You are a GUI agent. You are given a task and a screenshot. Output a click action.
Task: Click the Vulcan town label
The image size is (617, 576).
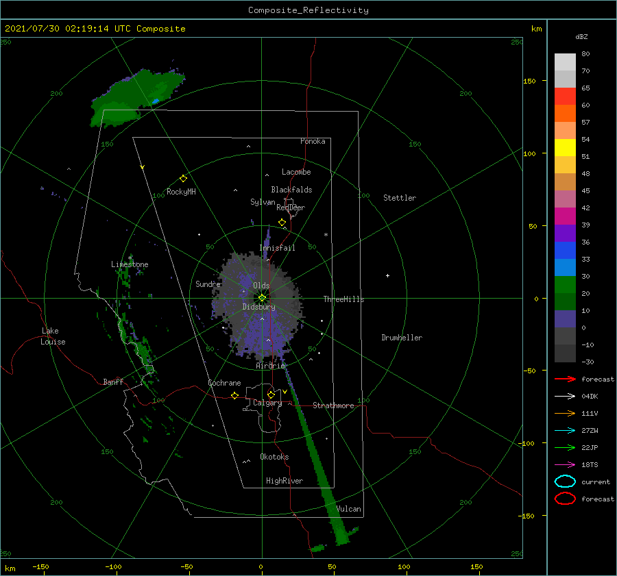point(348,509)
